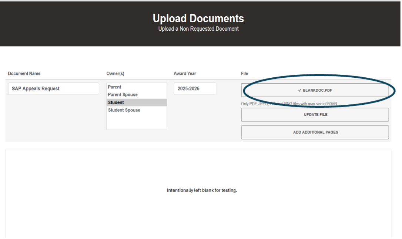
Task: Open the uploaded BLANKDOC.PDF file
Action: [315, 90]
